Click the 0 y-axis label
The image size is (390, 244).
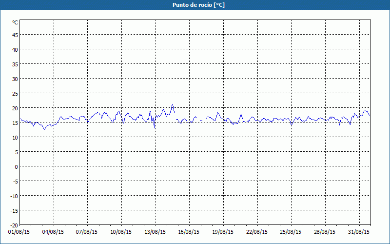(17, 167)
